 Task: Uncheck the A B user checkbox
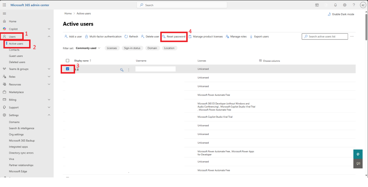pos(68,69)
